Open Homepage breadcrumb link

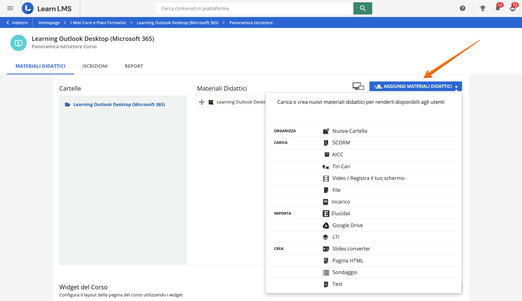[x=49, y=23]
